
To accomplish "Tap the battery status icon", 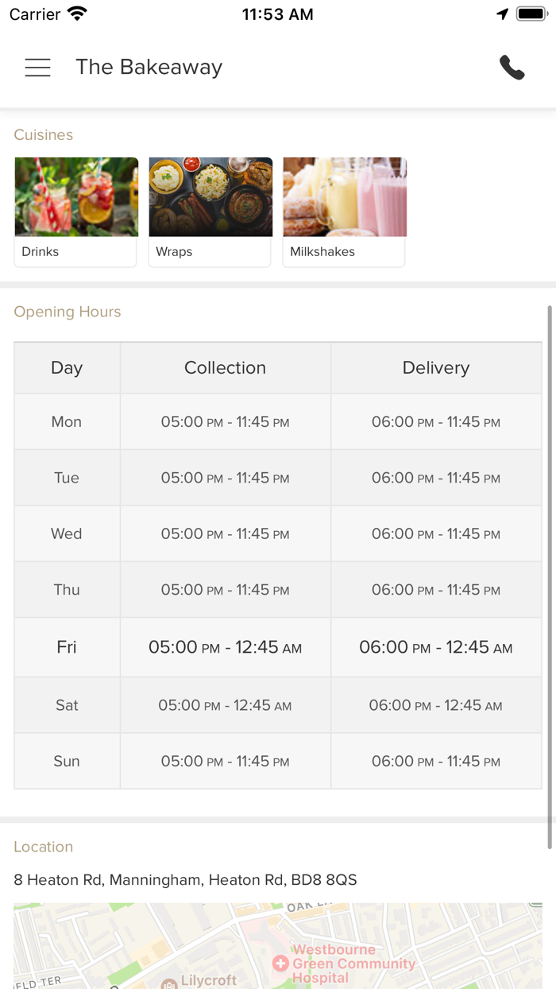I will 531,14.
